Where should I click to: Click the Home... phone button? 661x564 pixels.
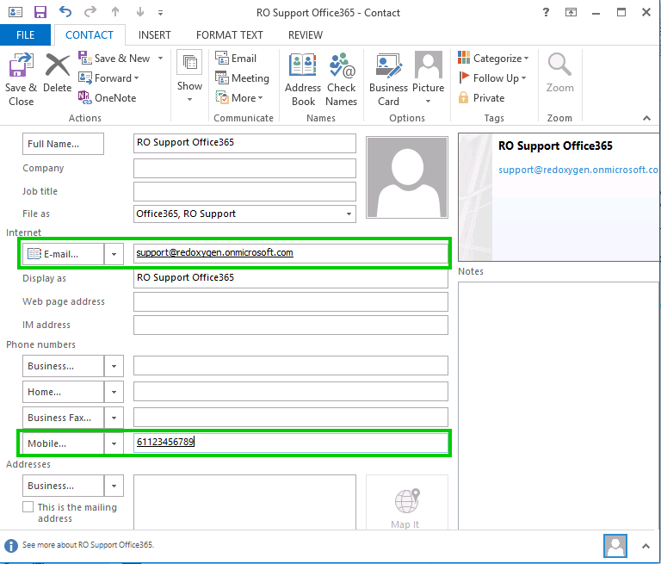pyautogui.click(x=63, y=392)
